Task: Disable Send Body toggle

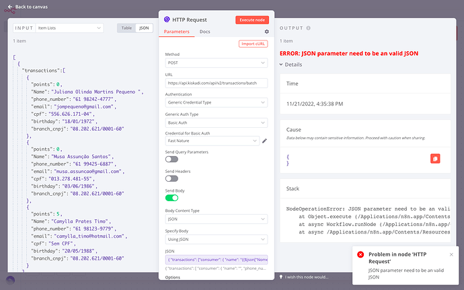Action: click(171, 198)
